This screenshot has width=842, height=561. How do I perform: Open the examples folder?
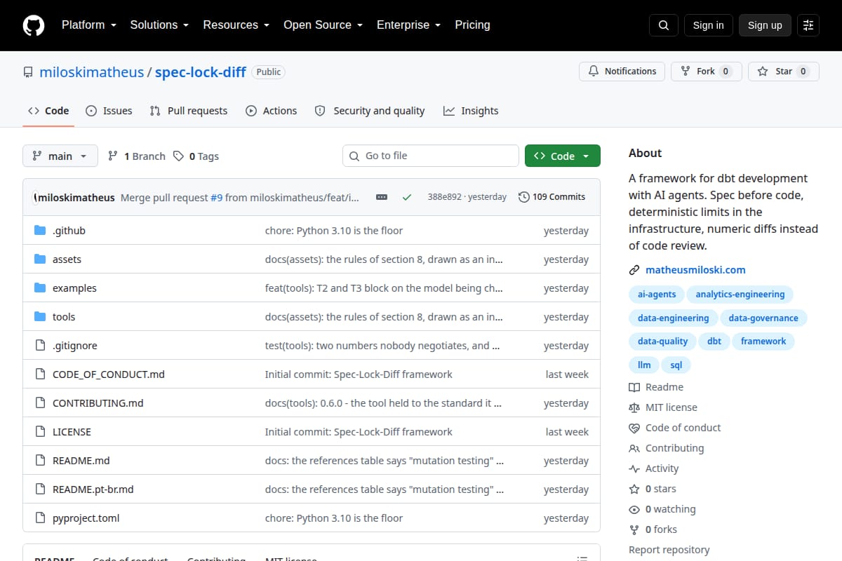coord(74,288)
